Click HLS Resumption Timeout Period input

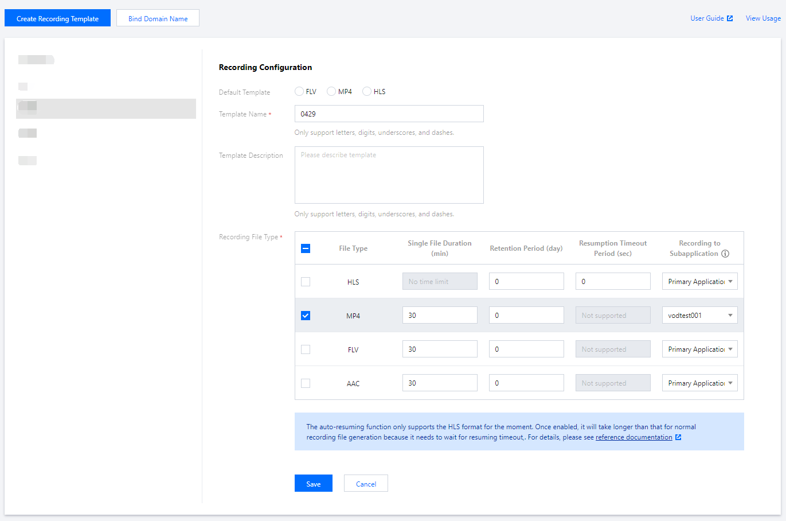pos(613,281)
